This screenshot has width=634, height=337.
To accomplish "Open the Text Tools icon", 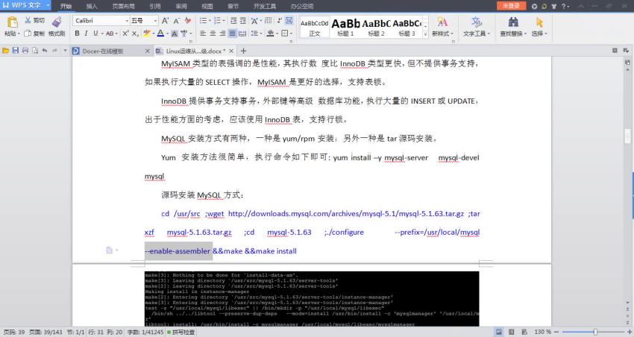I will click(477, 22).
